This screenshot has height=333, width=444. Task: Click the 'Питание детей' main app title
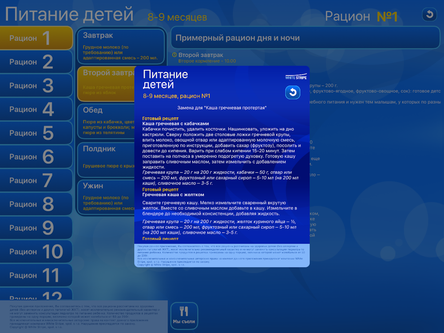(x=69, y=14)
